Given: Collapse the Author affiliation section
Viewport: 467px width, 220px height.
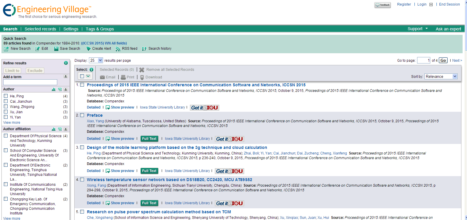Looking at the screenshot, I should tap(66, 129).
